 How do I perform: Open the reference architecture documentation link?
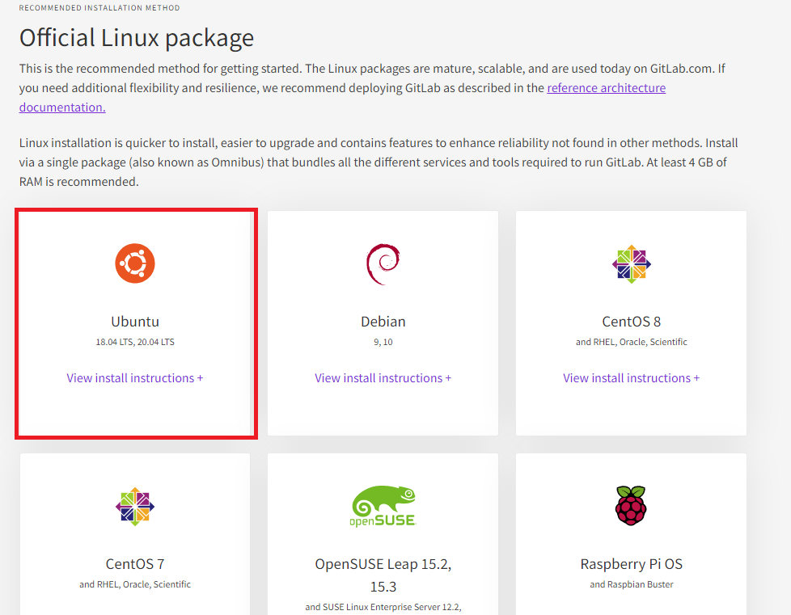coord(606,88)
